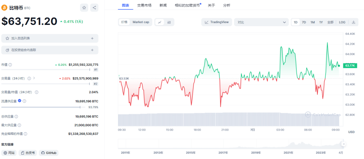The width and height of the screenshot is (364, 159).
Task: Click the info icon next to 市值
Action: [x=10, y=65]
